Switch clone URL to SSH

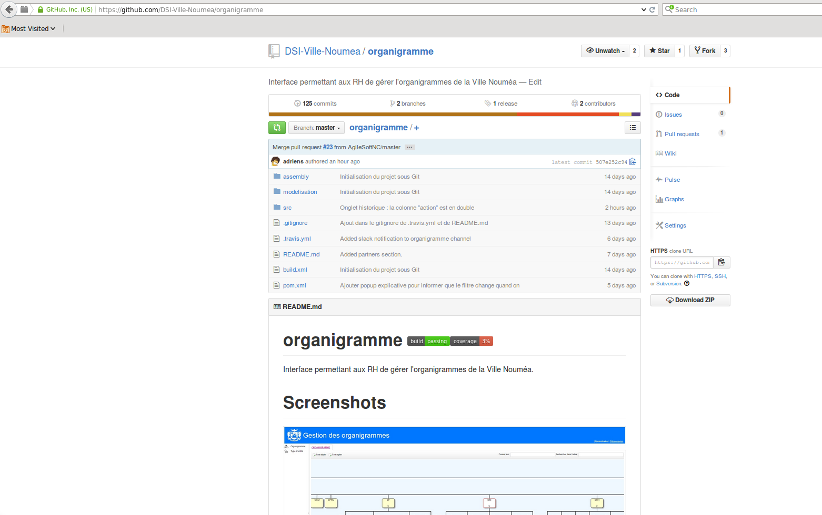point(720,276)
